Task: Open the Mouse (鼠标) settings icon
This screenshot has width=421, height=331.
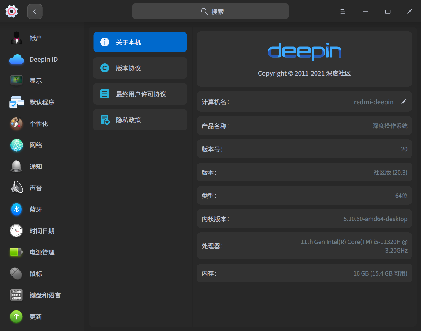Action: click(x=16, y=274)
